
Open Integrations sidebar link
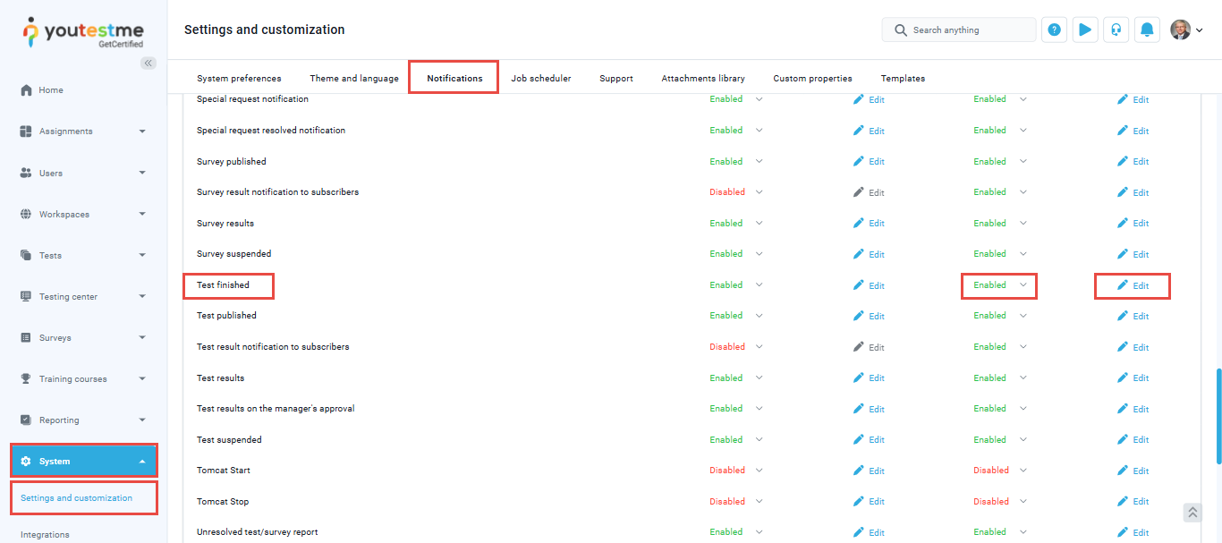click(x=45, y=535)
